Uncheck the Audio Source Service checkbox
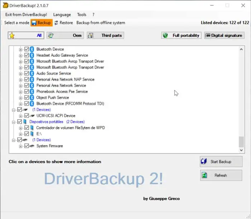The width and height of the screenshot is (251, 219). coord(27,73)
